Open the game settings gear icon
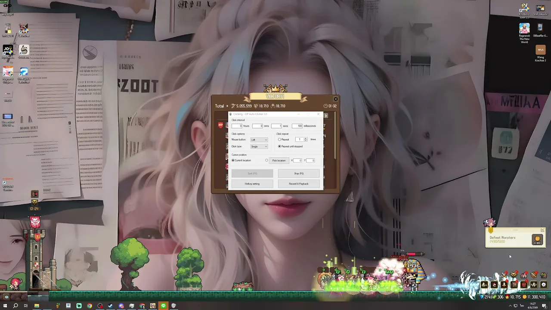Viewport: 551px width, 310px height. point(544,285)
